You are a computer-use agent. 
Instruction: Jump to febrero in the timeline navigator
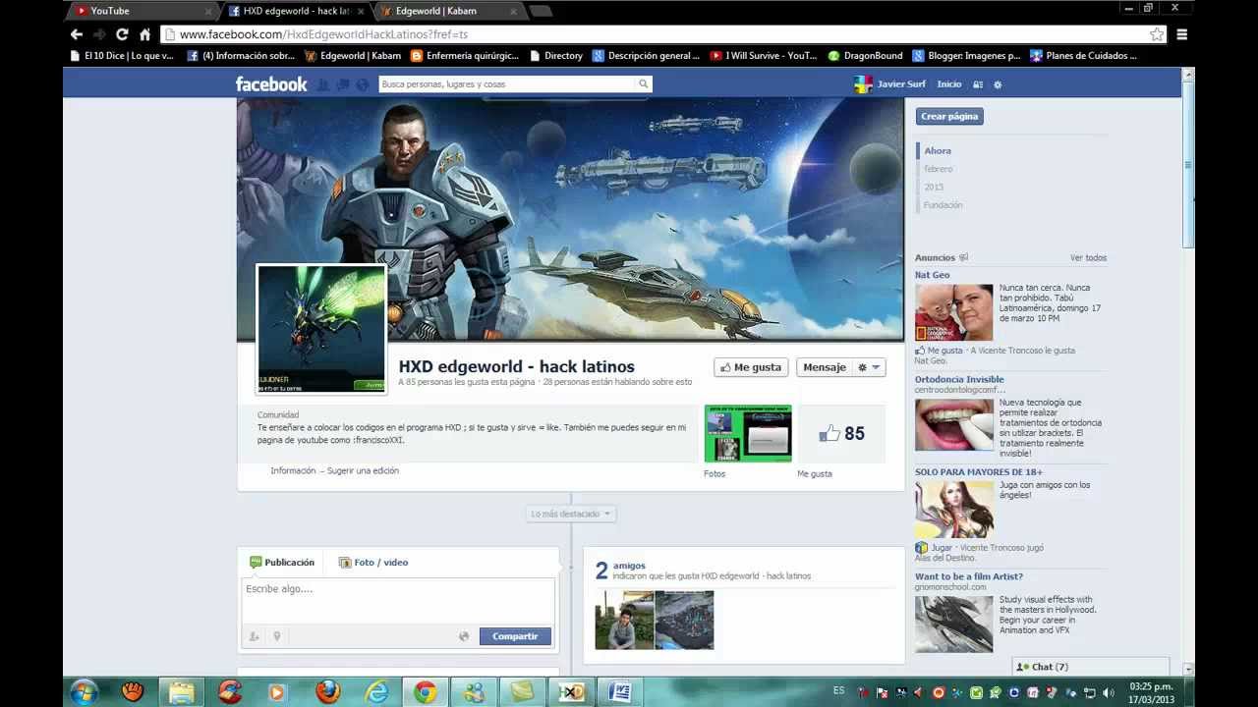click(938, 169)
